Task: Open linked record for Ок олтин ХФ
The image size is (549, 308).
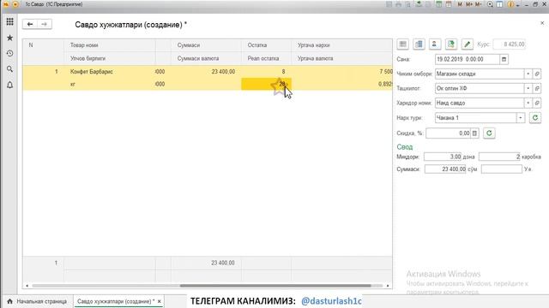Action: [x=537, y=89]
